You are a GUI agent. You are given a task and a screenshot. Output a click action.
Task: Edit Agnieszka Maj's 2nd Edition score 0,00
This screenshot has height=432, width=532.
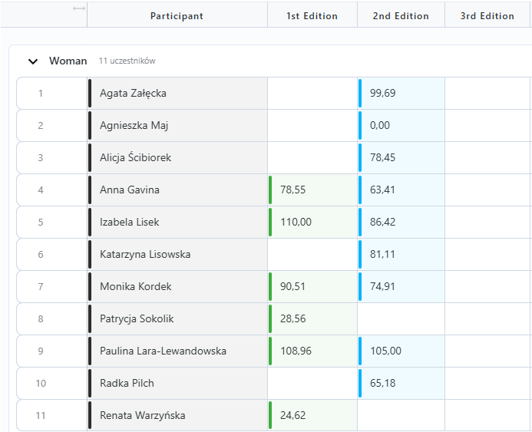(380, 125)
